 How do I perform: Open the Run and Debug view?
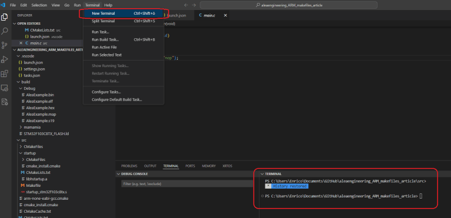(x=4, y=59)
